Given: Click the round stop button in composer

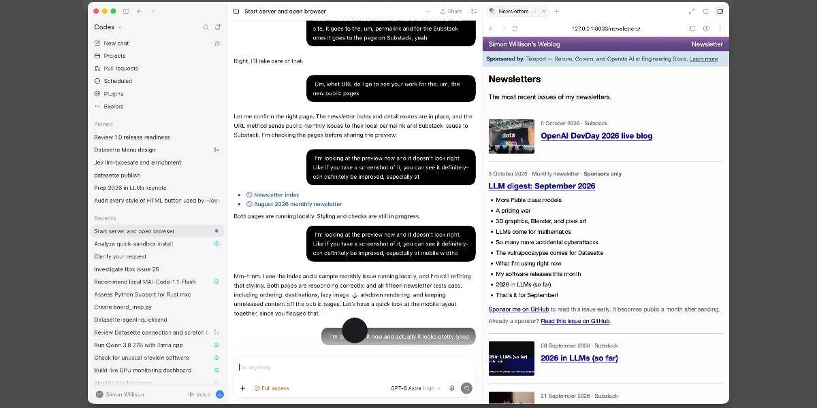Looking at the screenshot, I should point(466,388).
